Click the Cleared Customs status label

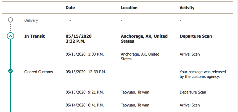(39, 72)
